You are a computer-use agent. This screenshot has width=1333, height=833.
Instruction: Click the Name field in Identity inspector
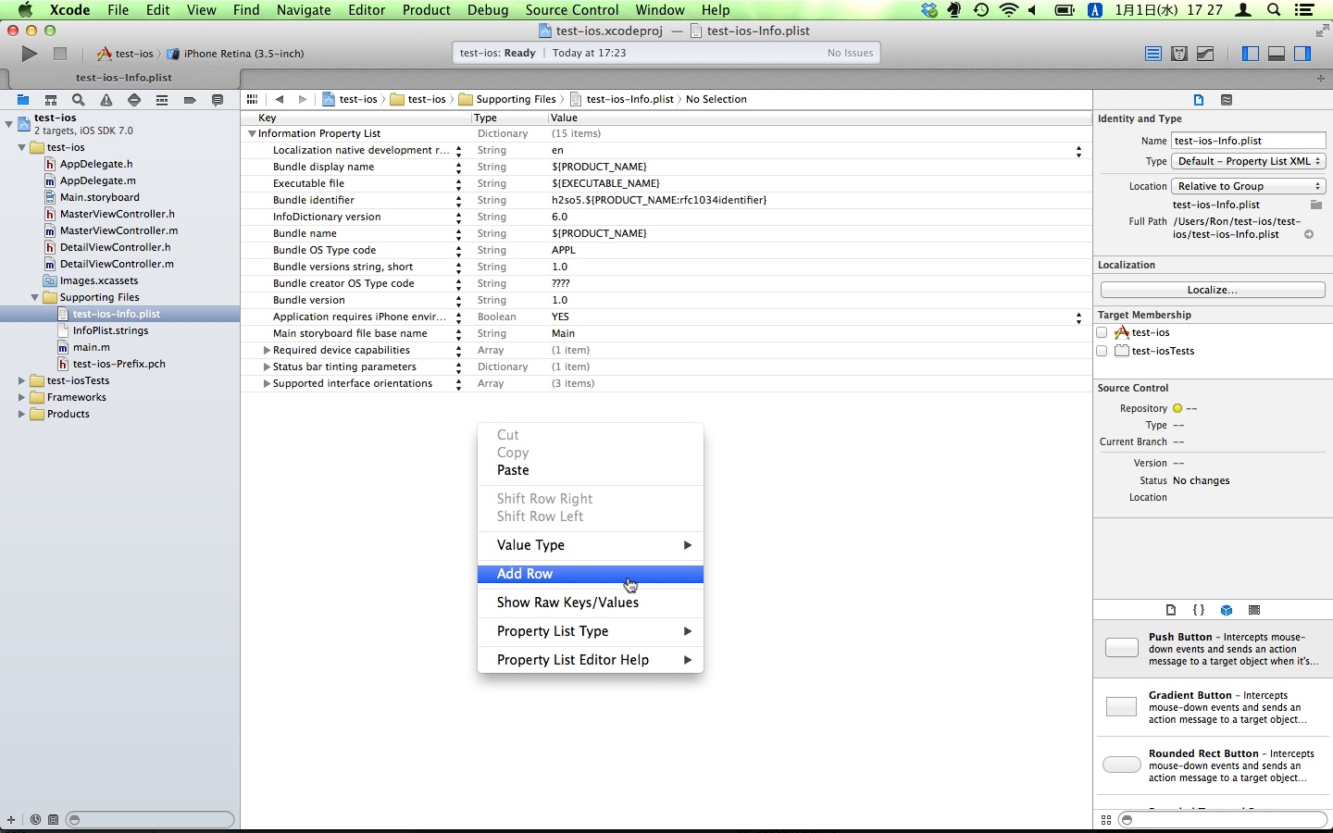pos(1247,141)
